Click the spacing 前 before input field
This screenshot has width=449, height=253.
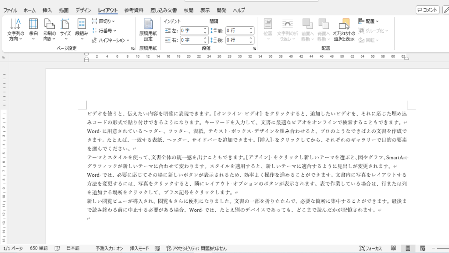(237, 31)
